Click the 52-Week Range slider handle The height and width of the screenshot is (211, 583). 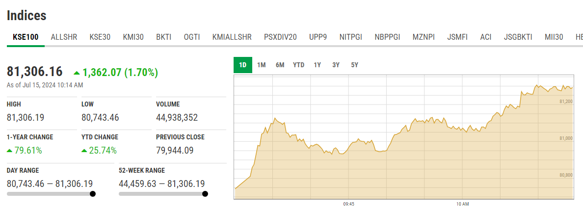click(x=205, y=194)
